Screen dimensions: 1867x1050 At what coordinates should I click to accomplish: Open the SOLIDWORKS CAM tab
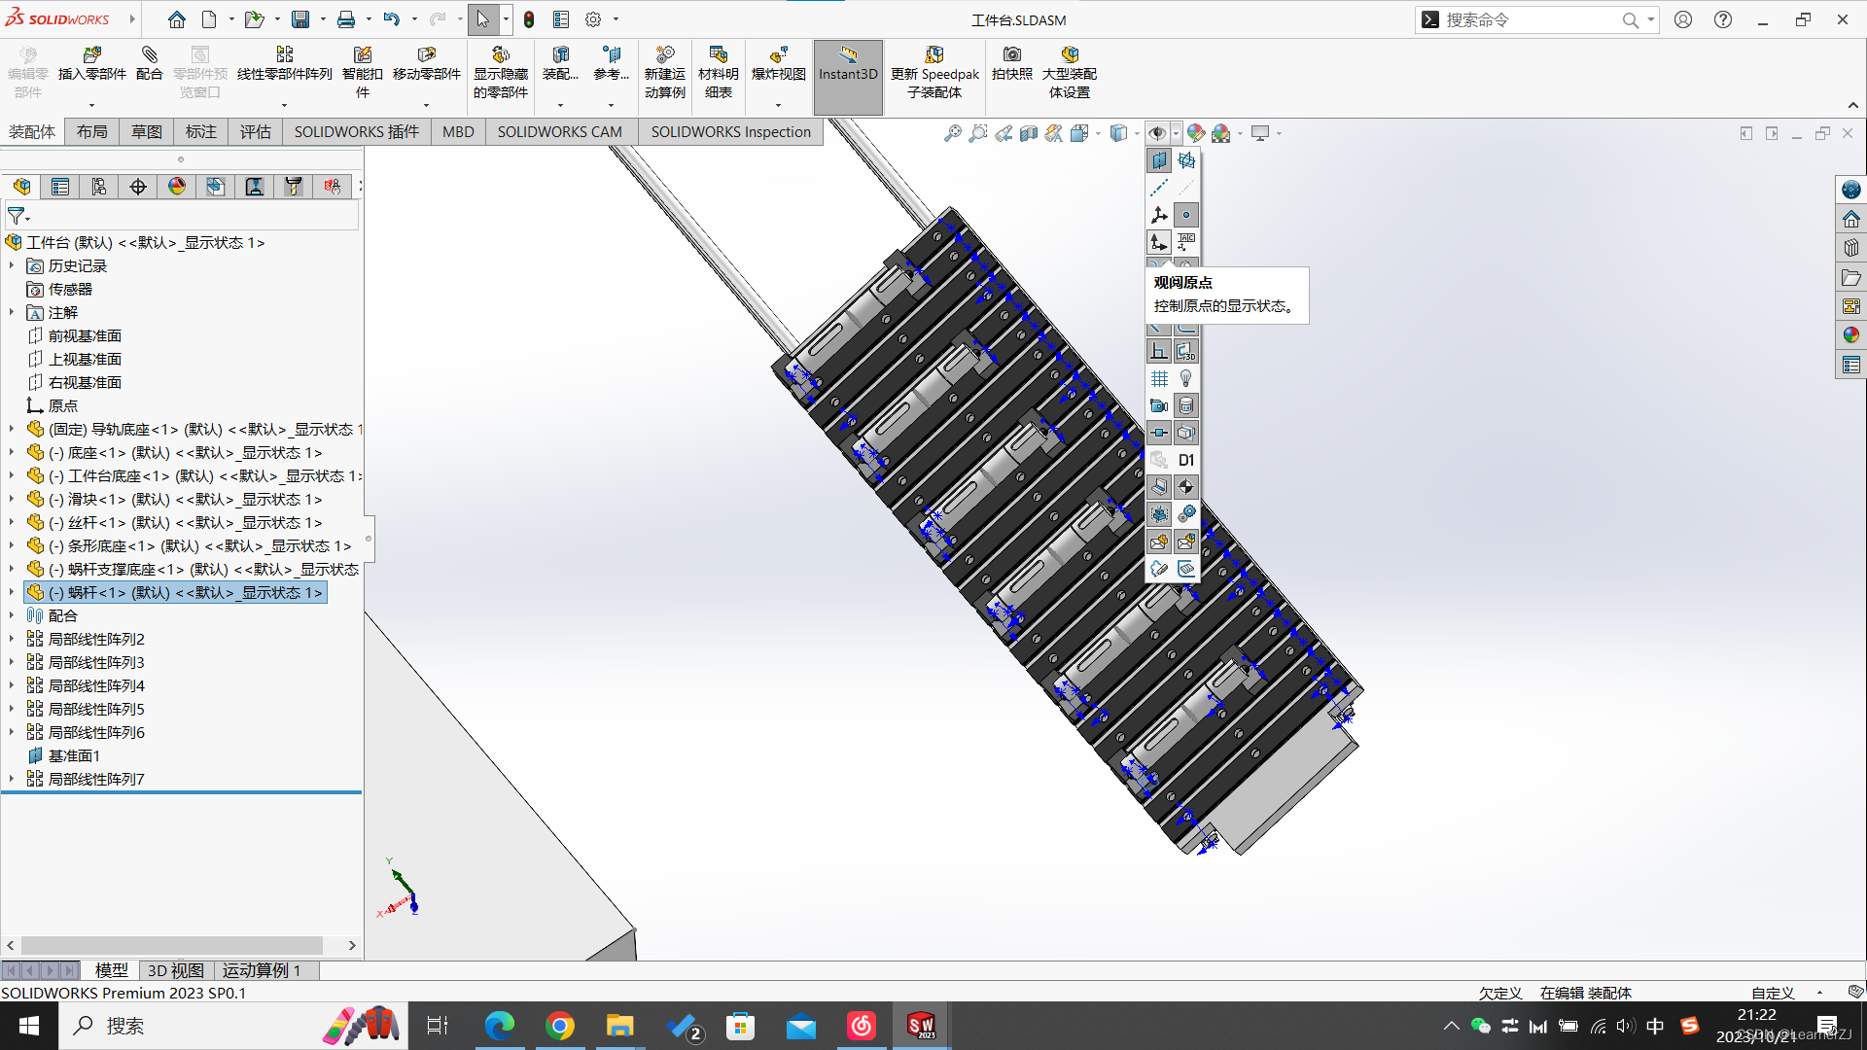click(559, 132)
